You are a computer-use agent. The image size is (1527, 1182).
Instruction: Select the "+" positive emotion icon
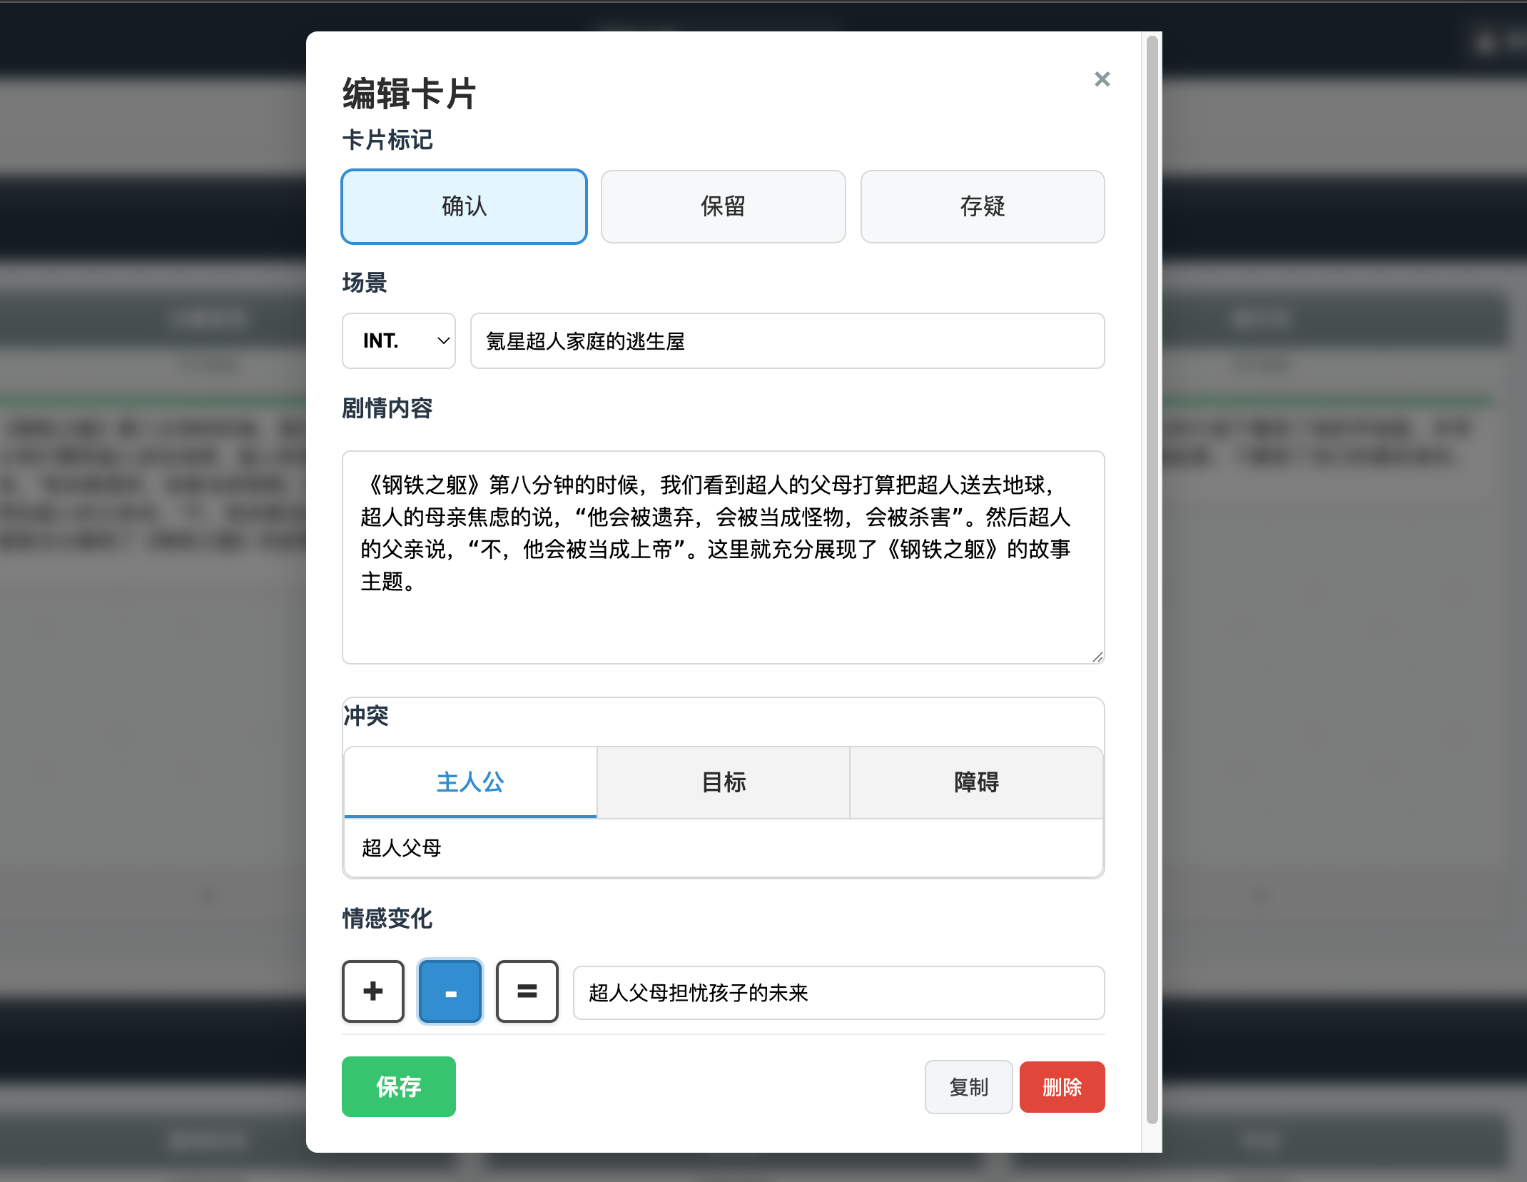[x=372, y=992]
